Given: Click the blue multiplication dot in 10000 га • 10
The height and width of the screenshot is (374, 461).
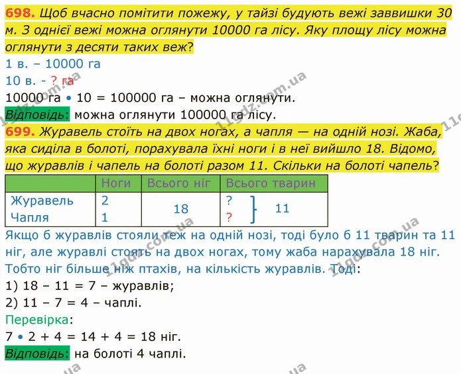Looking at the screenshot, I should (x=68, y=98).
